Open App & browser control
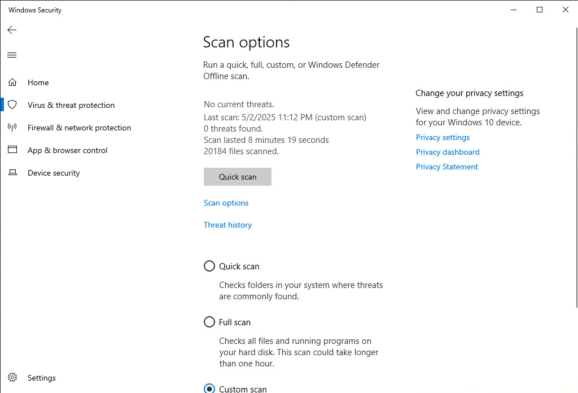The height and width of the screenshot is (393, 578). 68,150
